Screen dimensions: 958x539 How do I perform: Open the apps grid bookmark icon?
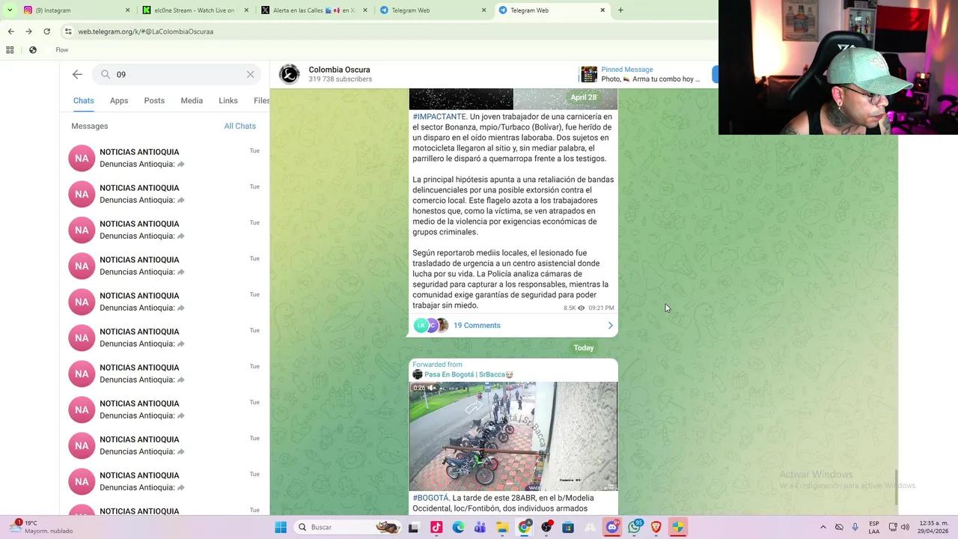coord(10,50)
